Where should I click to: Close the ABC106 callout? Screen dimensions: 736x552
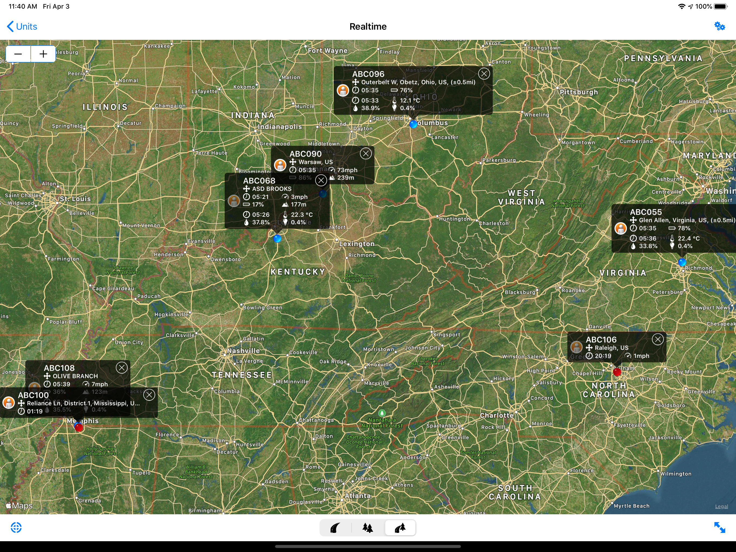658,339
